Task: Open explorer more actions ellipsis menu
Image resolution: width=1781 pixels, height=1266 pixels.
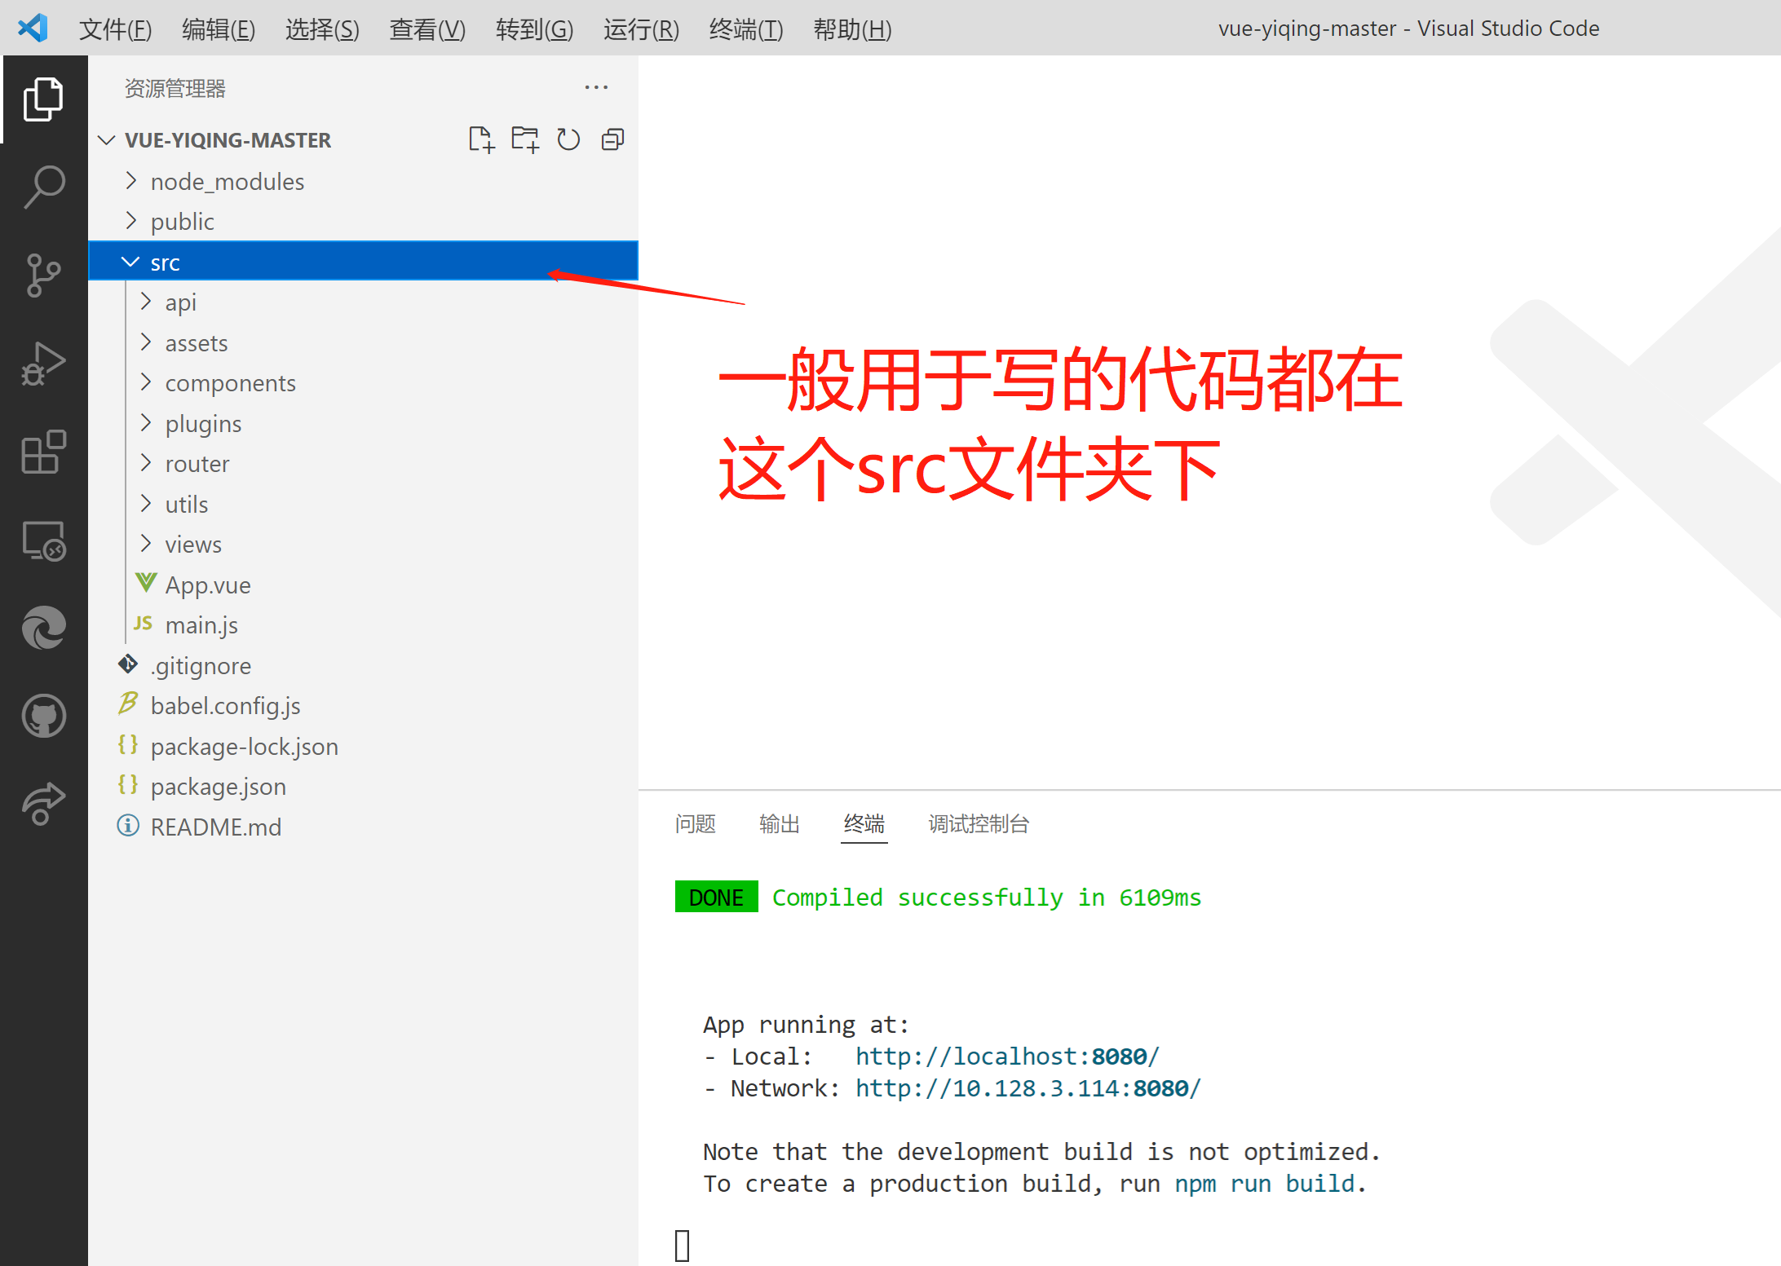Action: point(596,88)
